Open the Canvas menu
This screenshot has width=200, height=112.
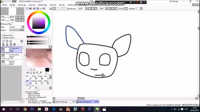tap(22, 5)
